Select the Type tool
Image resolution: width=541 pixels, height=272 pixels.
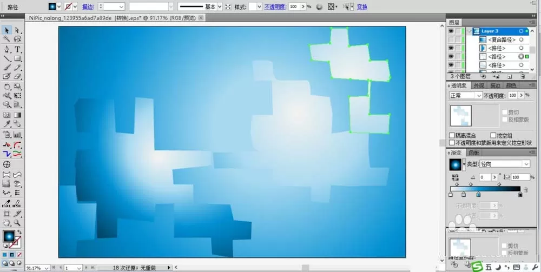point(17,49)
